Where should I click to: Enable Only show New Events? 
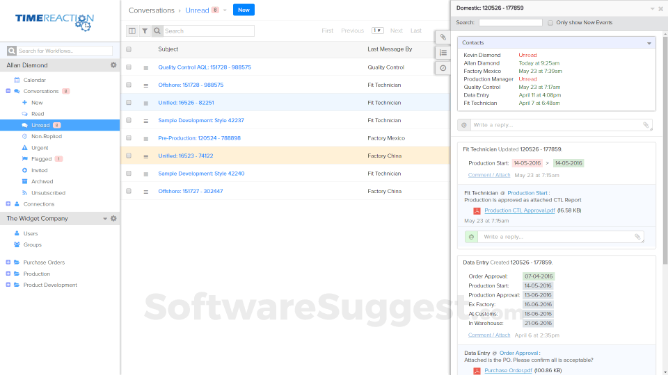coord(550,23)
